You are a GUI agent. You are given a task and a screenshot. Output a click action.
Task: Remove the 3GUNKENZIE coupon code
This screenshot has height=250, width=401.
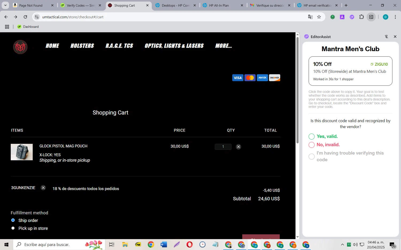(x=43, y=188)
